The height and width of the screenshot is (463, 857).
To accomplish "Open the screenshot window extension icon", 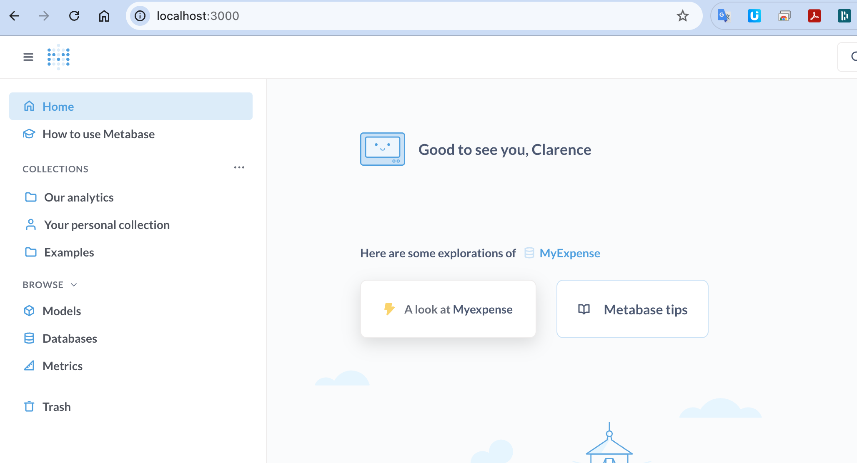I will (x=784, y=16).
